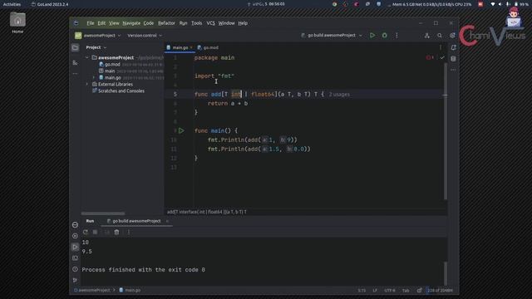The image size is (532, 299).
Task: Click the memory usage indicator in status bar
Action: (440, 291)
